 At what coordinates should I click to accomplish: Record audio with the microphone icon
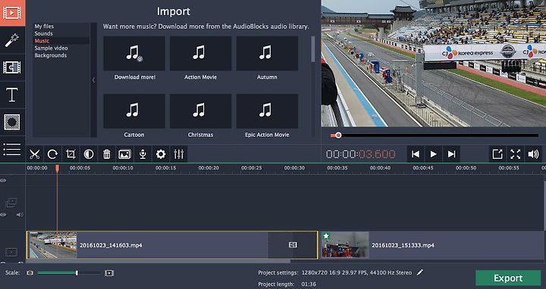pyautogui.click(x=143, y=154)
